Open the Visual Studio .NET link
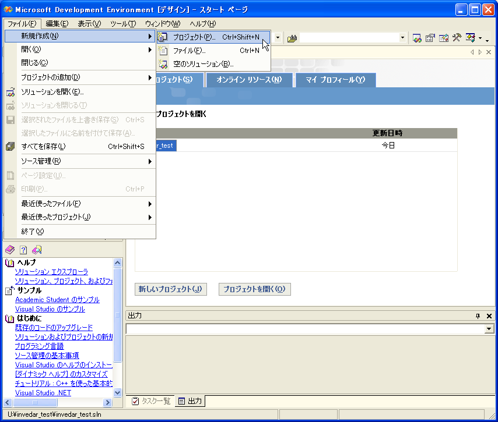Image resolution: width=498 pixels, height=422 pixels. tap(43, 393)
